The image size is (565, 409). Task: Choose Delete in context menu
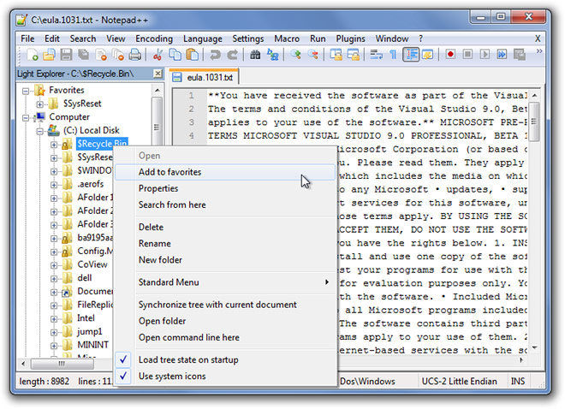point(225,228)
